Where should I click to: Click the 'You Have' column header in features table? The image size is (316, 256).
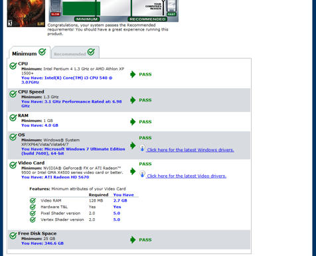click(x=123, y=195)
